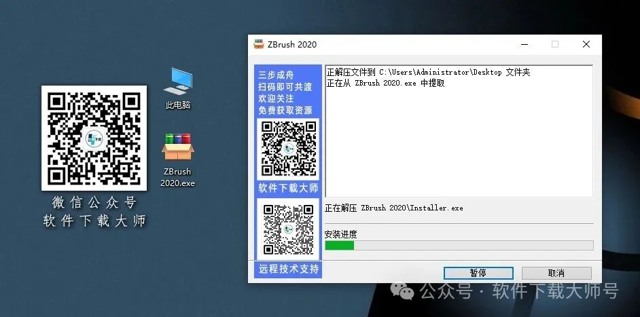Click the 微信公众号 desktop caption
This screenshot has height=317, width=640.
(x=94, y=202)
